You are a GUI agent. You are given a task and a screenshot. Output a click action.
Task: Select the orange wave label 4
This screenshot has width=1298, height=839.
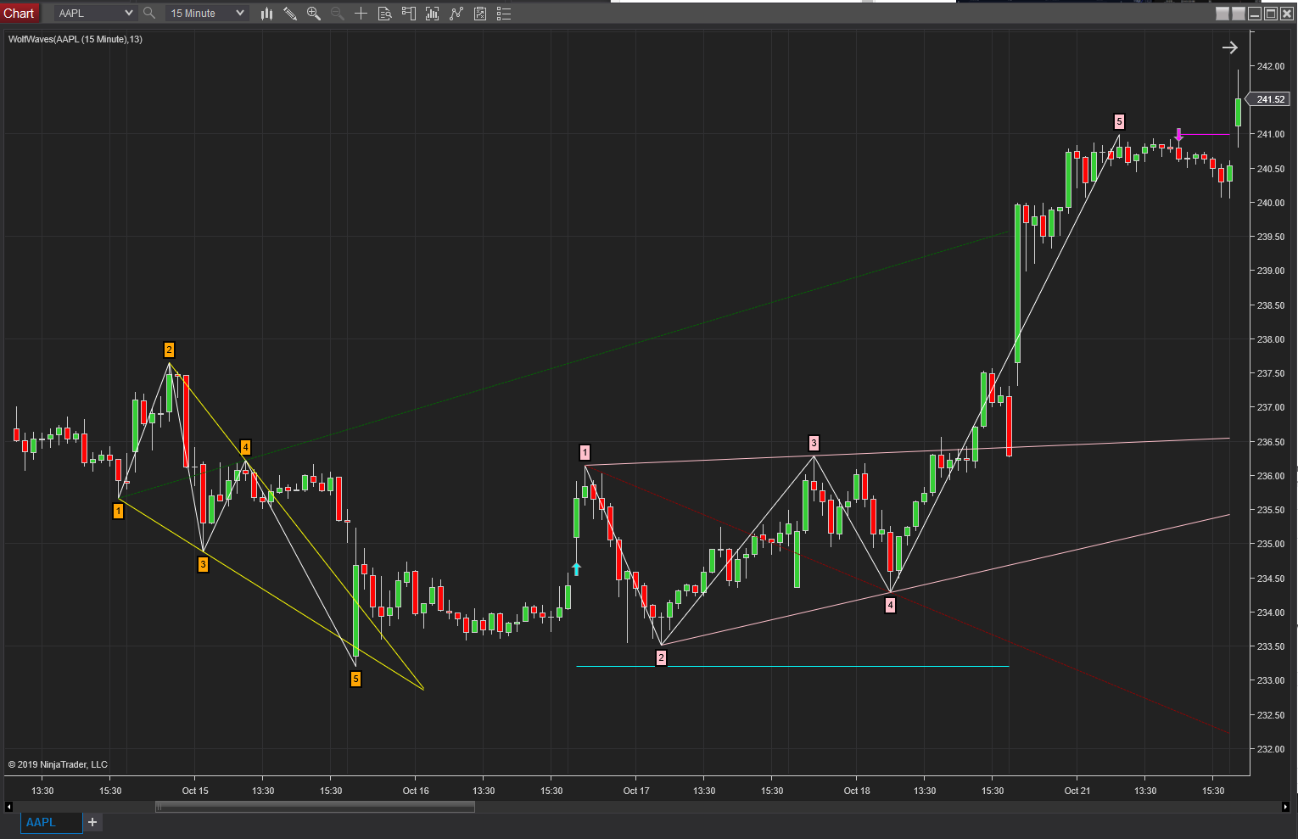pos(245,447)
